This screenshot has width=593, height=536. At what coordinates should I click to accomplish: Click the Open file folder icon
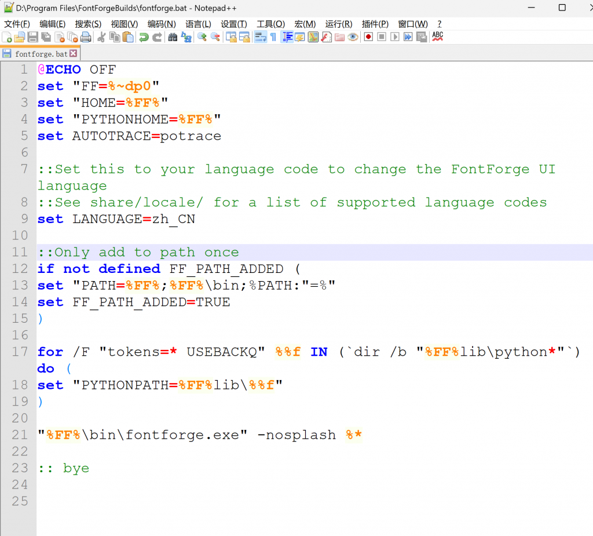point(20,37)
